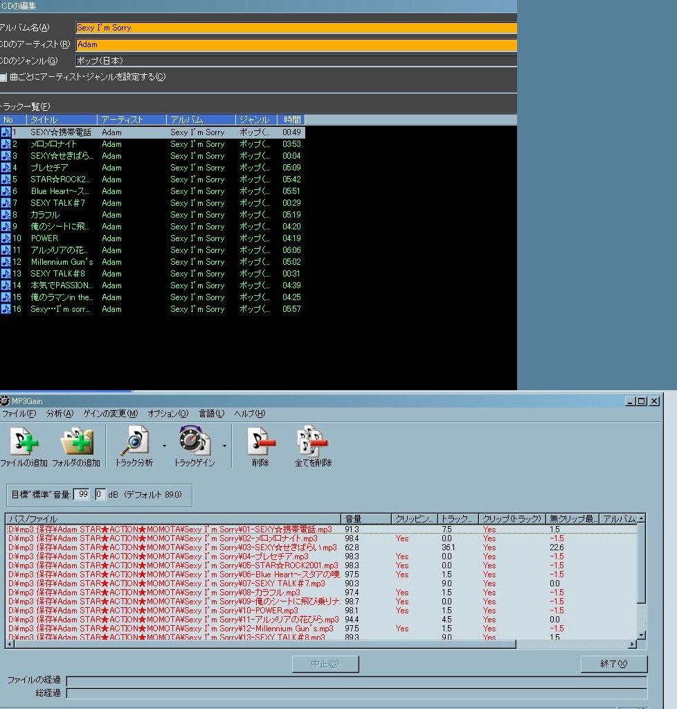Apply Track Gain with the dial icon
Viewport: 677px width, 709px height.
tap(195, 439)
